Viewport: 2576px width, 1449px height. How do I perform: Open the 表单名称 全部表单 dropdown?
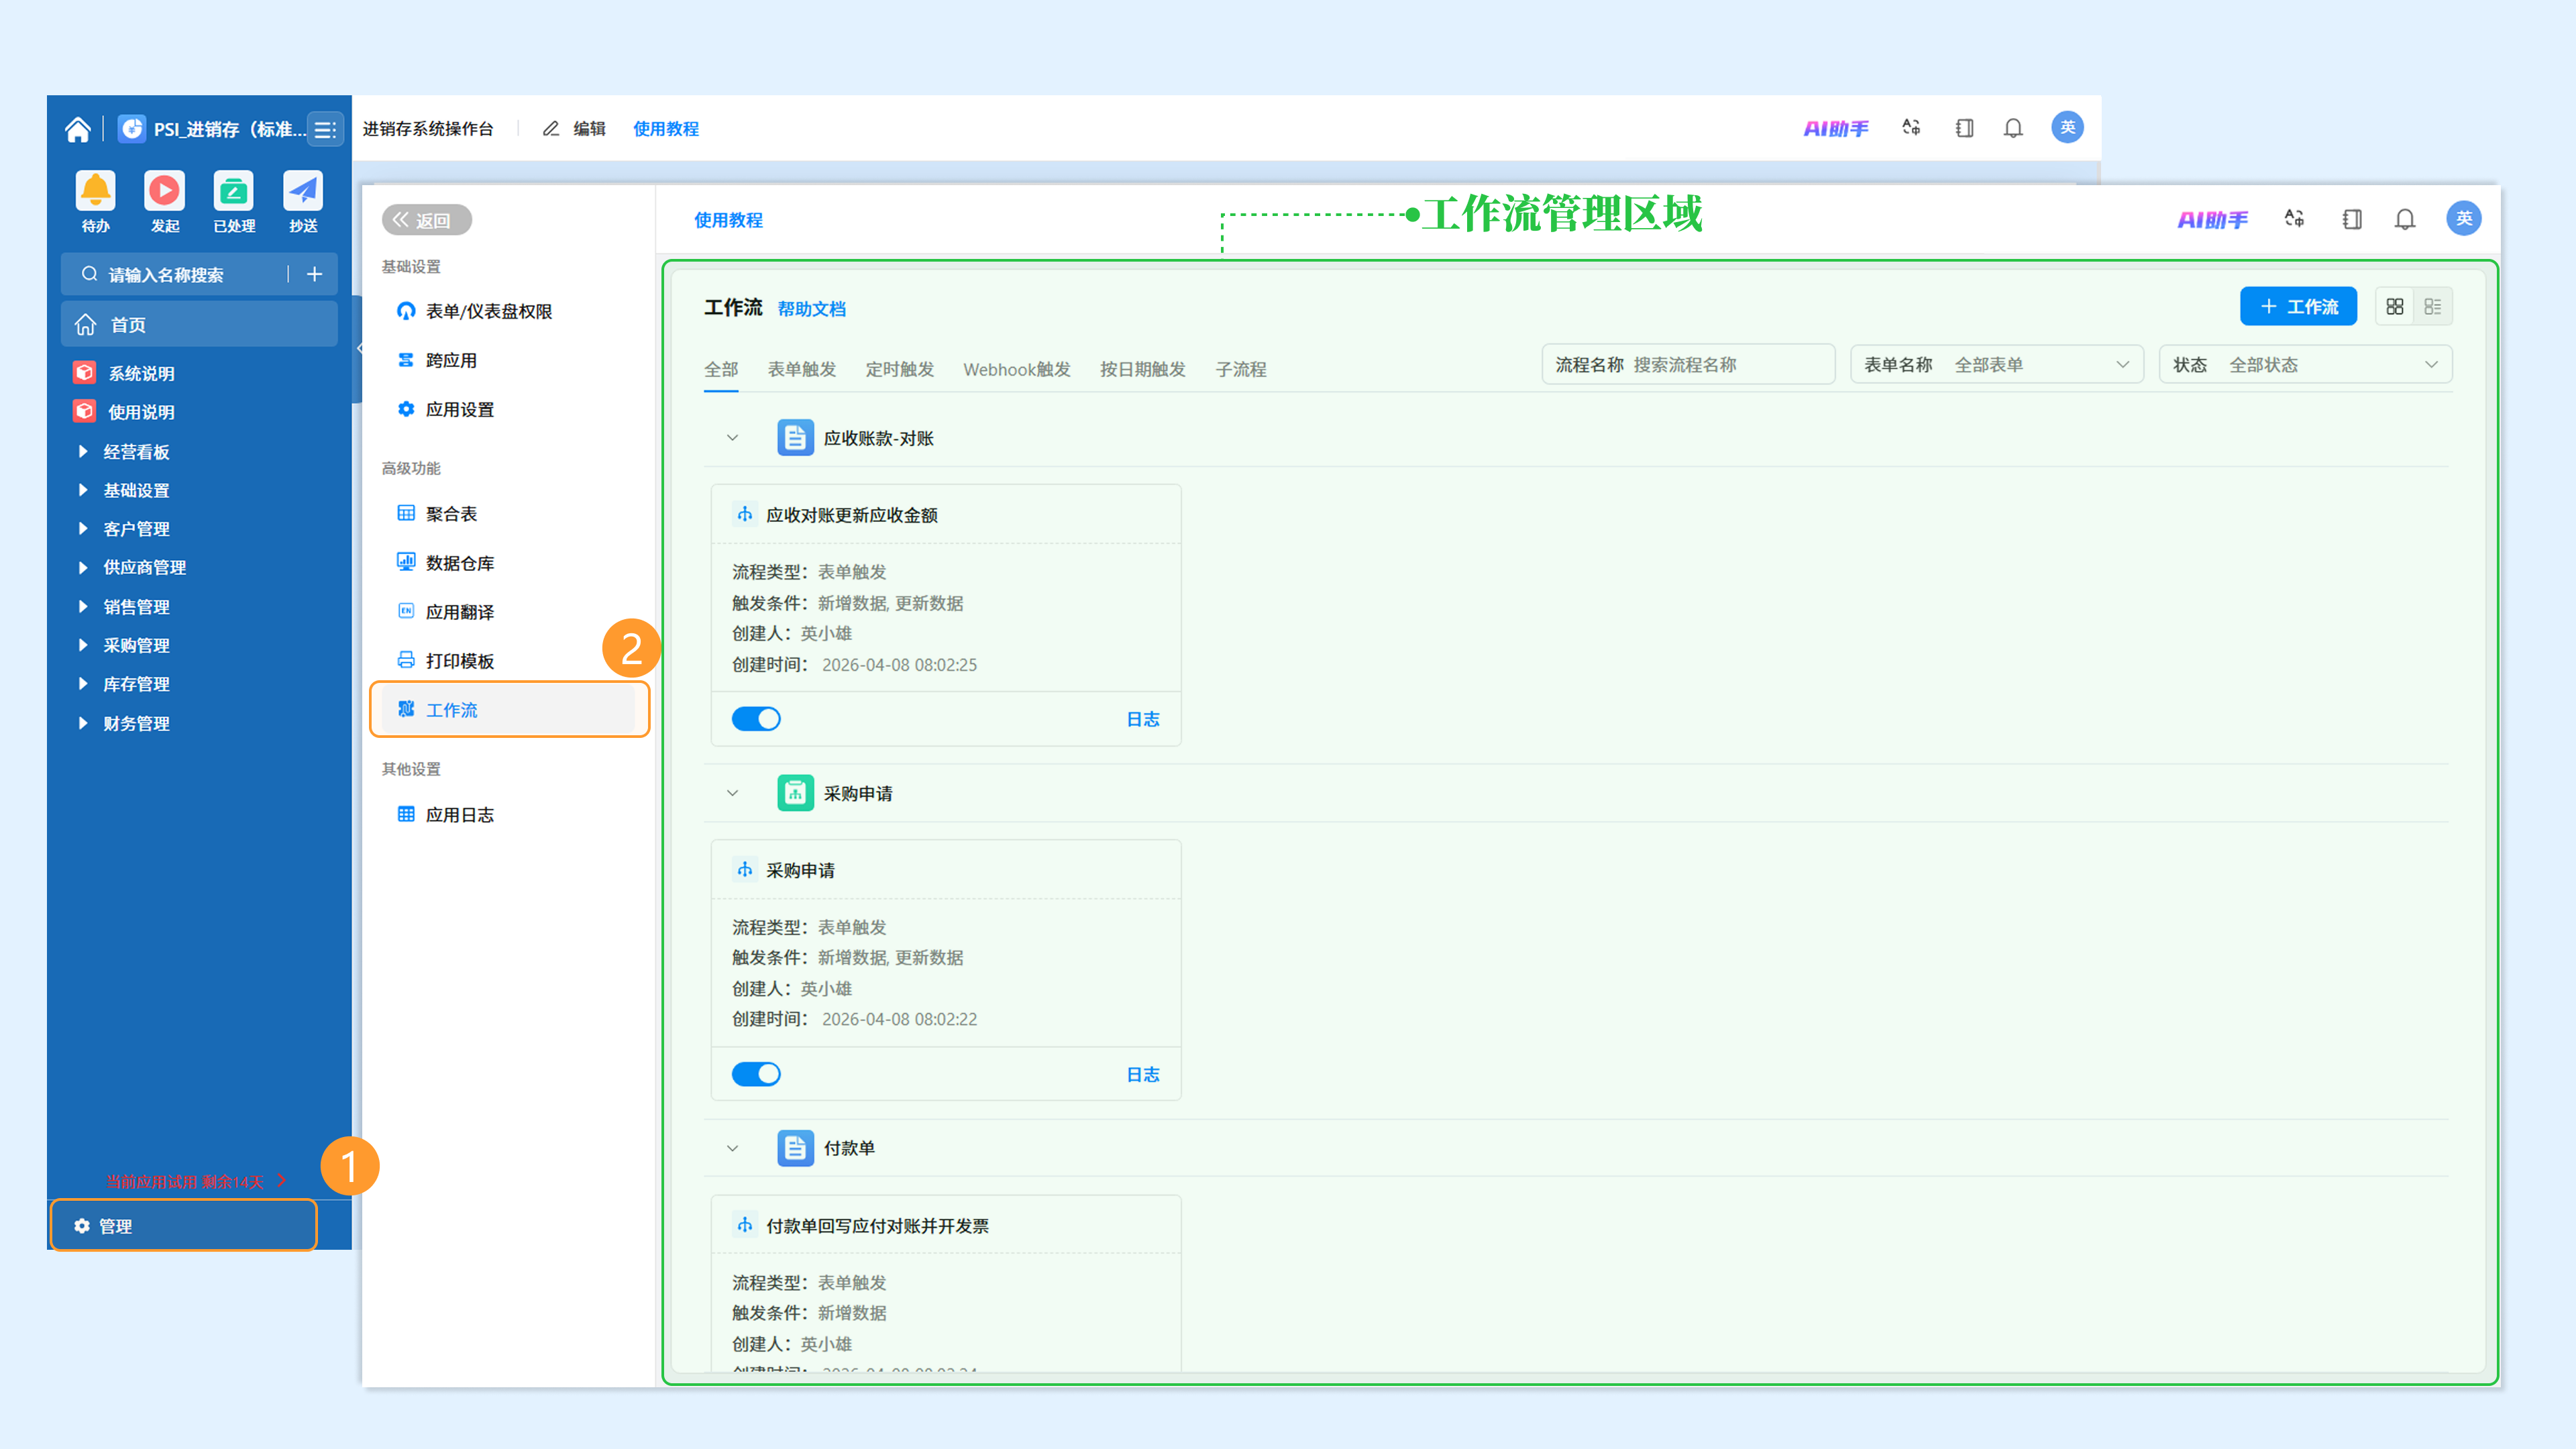tap(1997, 365)
